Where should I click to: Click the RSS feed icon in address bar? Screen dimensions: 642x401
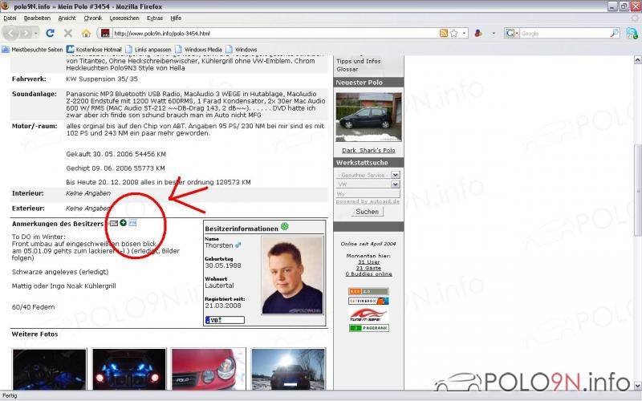coord(443,33)
